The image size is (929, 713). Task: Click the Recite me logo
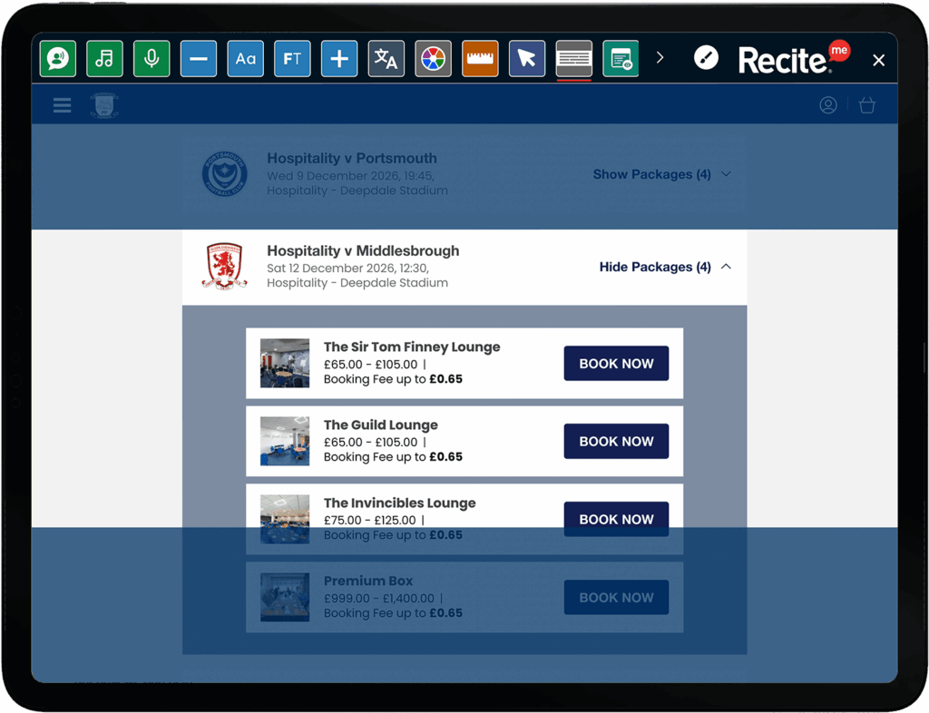(793, 58)
